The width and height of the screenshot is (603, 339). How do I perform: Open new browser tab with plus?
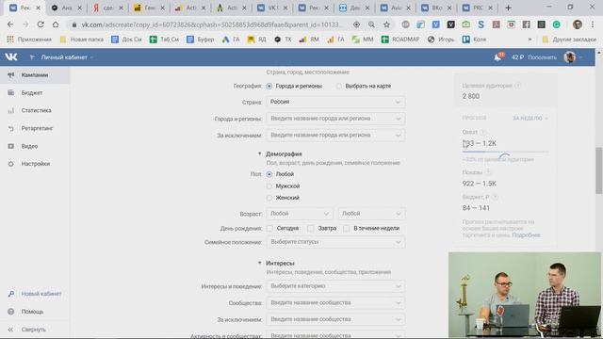[x=508, y=8]
